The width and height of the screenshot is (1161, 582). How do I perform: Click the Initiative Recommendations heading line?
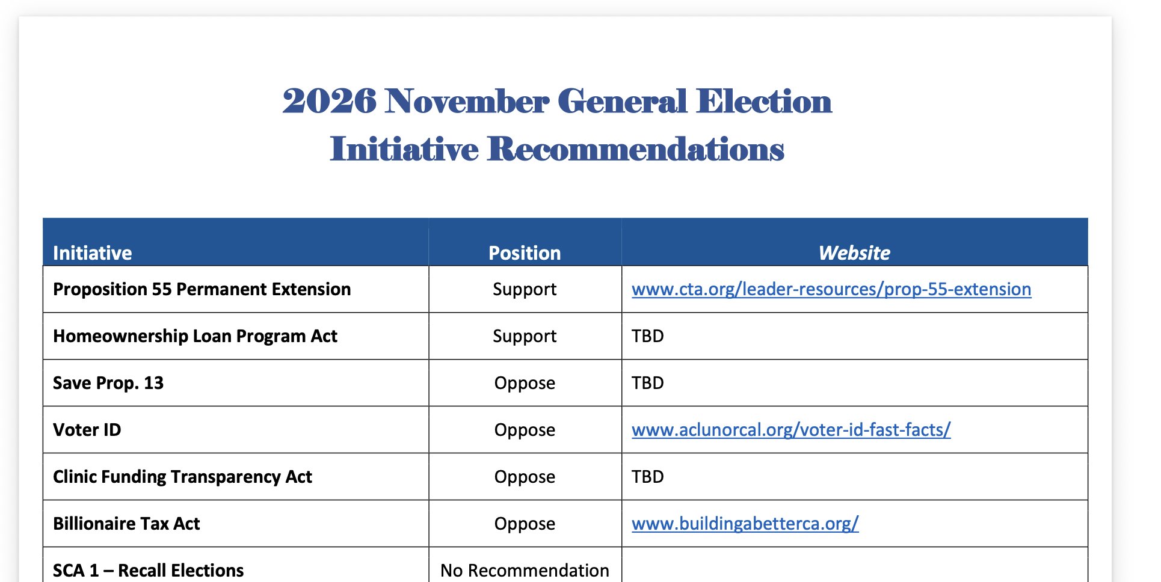coord(557,149)
